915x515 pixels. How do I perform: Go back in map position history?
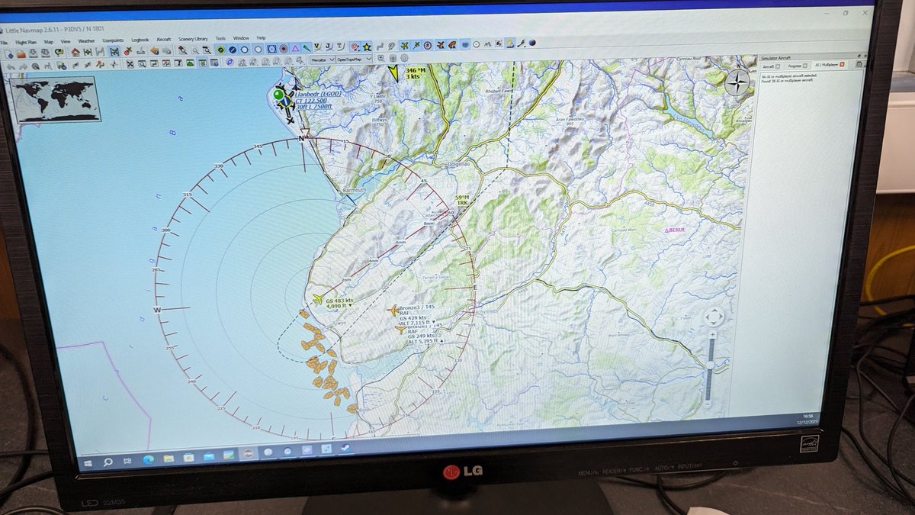pyautogui.click(x=154, y=51)
